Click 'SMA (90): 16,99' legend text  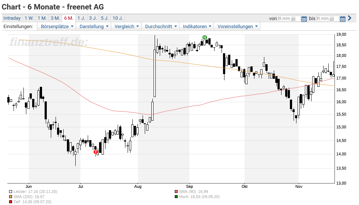193,192
